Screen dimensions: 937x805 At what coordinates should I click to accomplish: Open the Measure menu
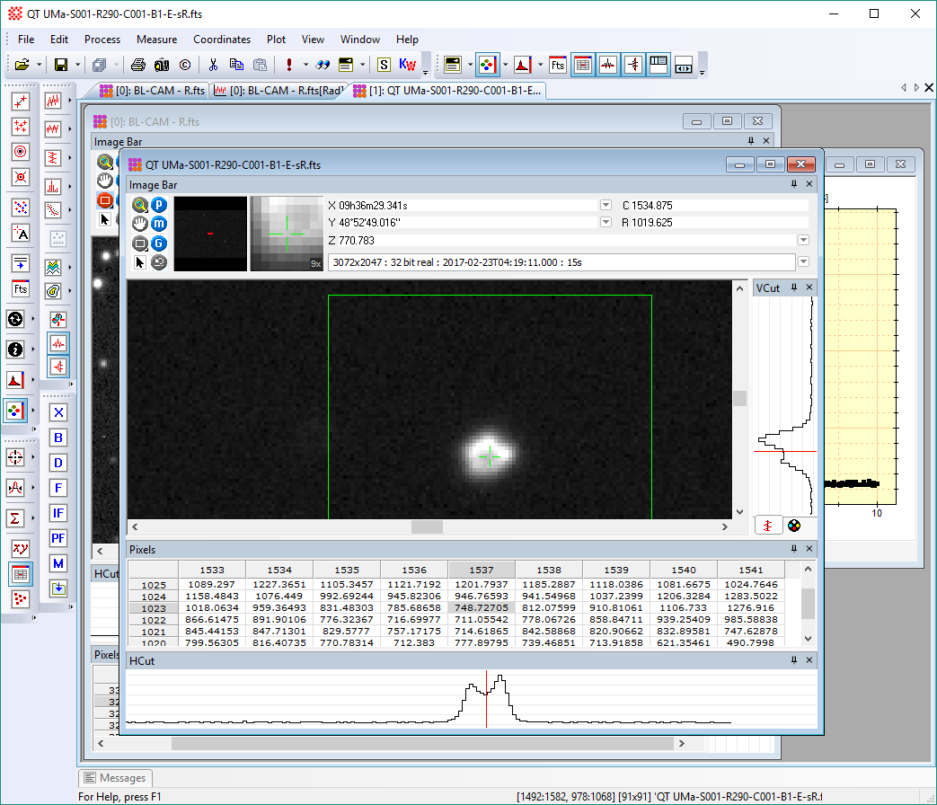click(156, 40)
